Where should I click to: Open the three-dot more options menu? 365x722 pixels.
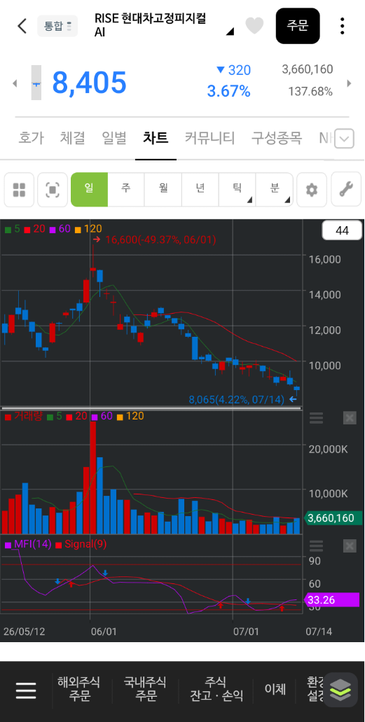[x=342, y=26]
